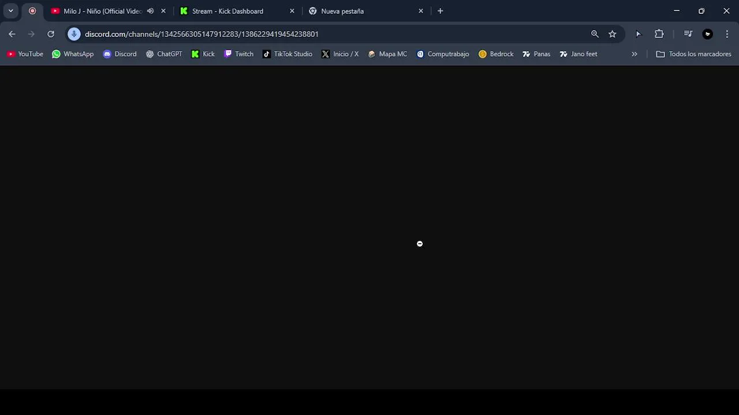Open Discord bookmark

[x=120, y=54]
